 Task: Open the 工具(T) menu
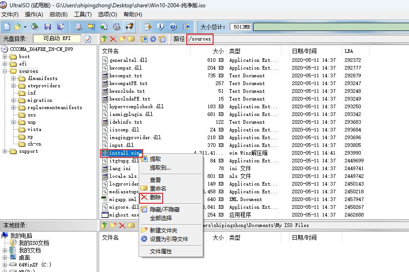(x=82, y=15)
